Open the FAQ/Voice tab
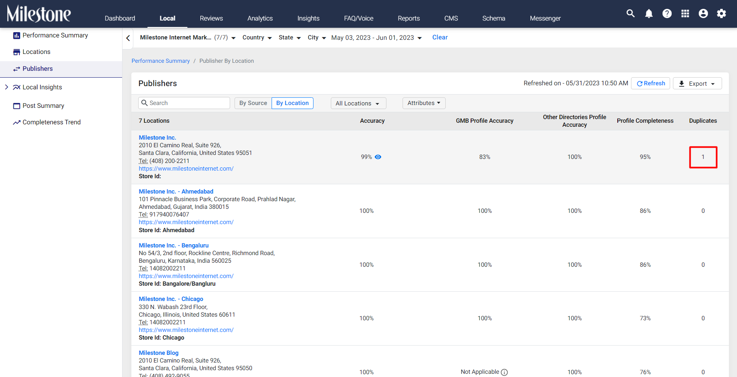737x377 pixels. coord(359,19)
